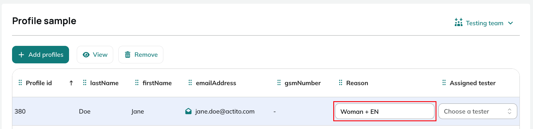Click the jane.doe@actito.com email address
The image size is (533, 129).
click(225, 112)
